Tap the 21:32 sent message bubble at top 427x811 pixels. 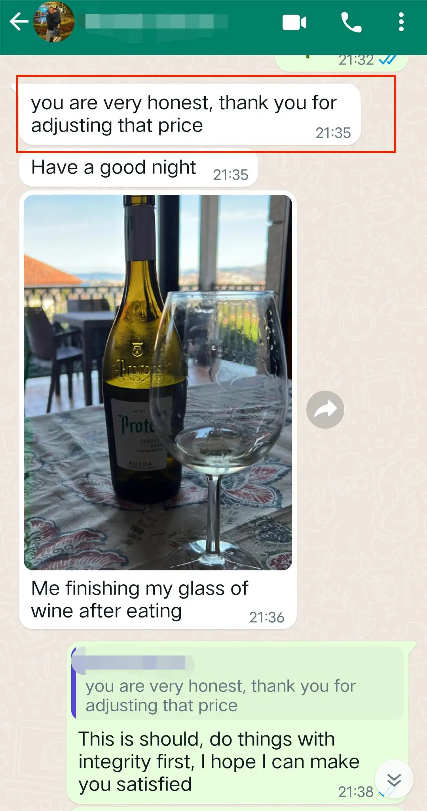(342, 63)
